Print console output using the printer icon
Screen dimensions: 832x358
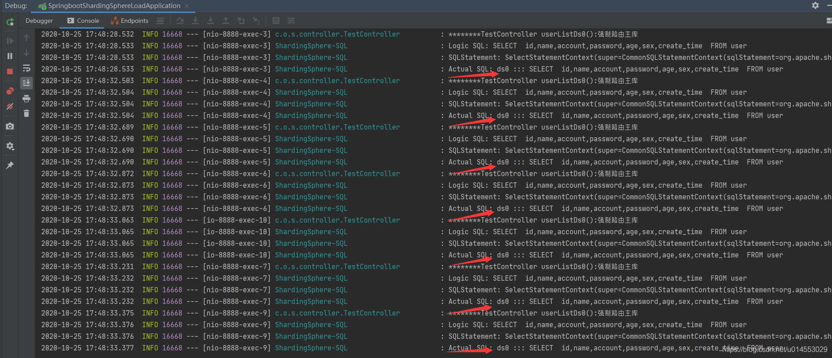pos(26,98)
